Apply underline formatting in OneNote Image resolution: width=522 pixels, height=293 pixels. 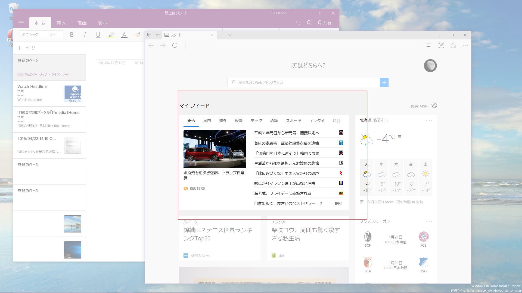coord(98,35)
